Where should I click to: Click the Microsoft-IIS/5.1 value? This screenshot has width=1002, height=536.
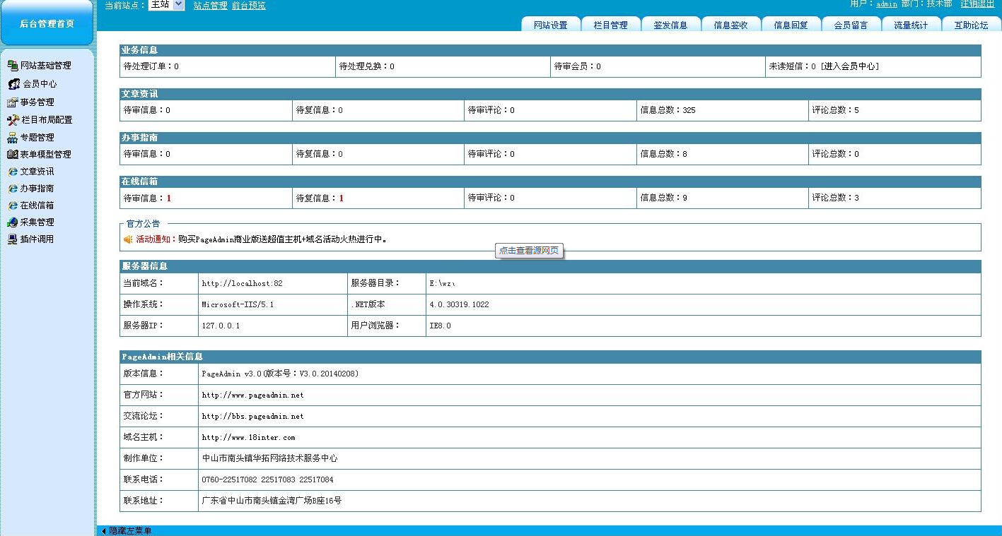pos(238,305)
